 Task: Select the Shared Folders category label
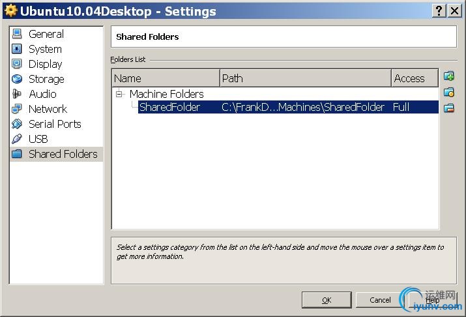point(63,154)
